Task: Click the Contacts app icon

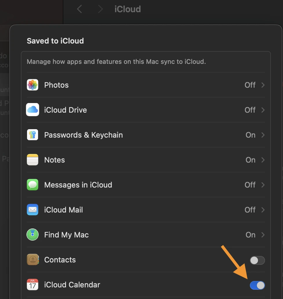Action: point(33,260)
